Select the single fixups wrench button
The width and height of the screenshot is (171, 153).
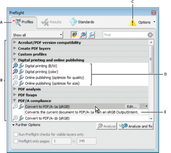[x=91, y=35]
